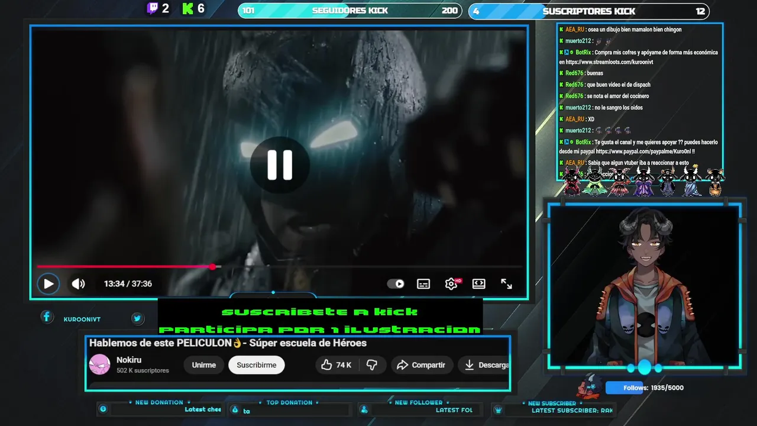
Task: Enter fullscreen with the expand icon
Action: coord(507,284)
